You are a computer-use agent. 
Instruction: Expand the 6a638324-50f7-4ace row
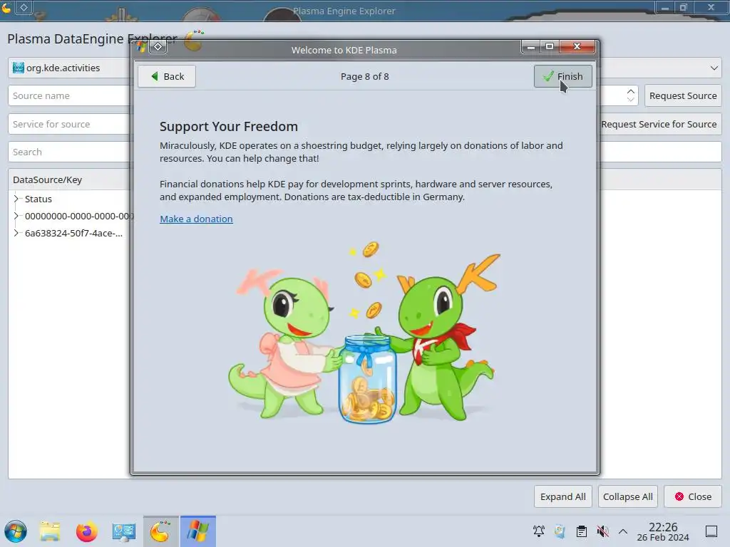(16, 233)
